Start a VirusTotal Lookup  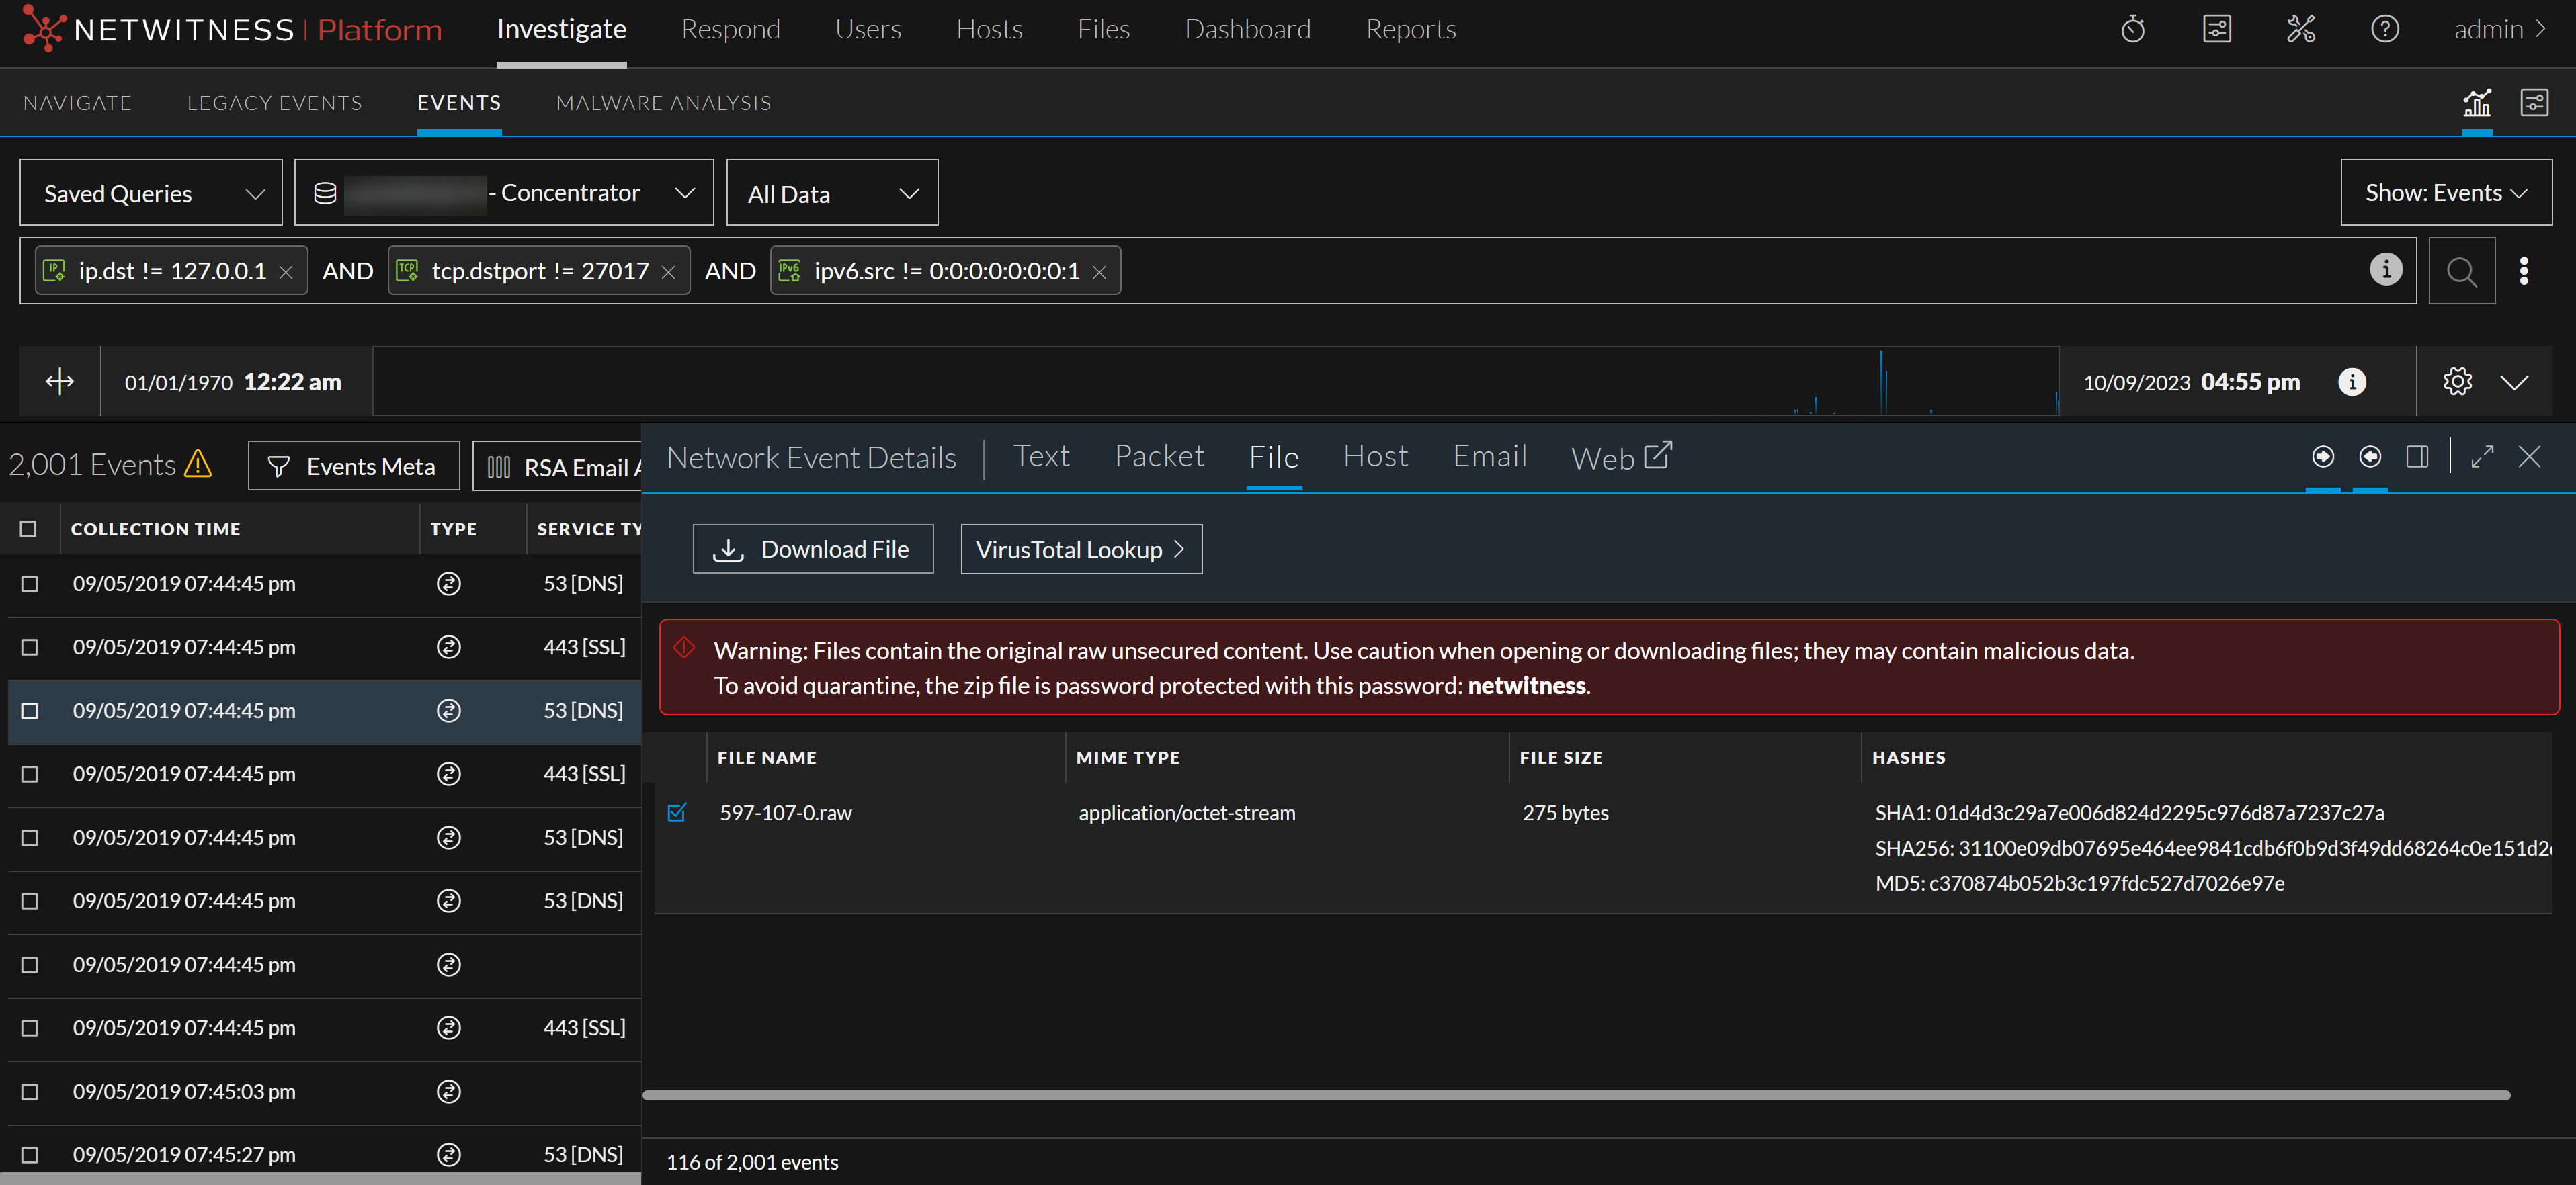click(1081, 549)
